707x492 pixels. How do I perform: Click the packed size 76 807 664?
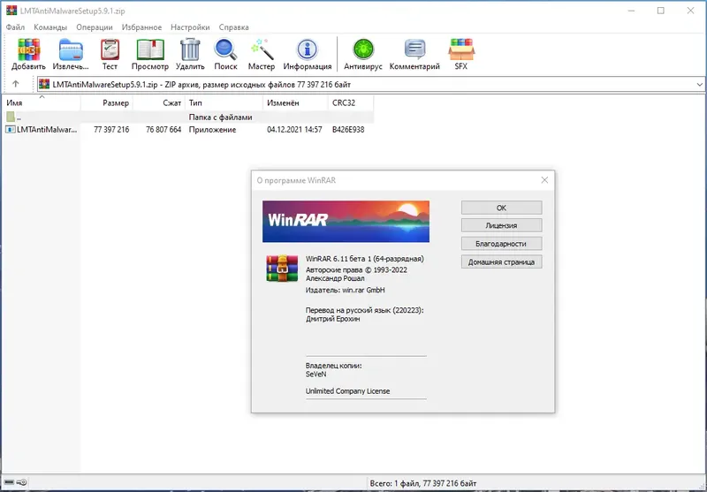[163, 130]
